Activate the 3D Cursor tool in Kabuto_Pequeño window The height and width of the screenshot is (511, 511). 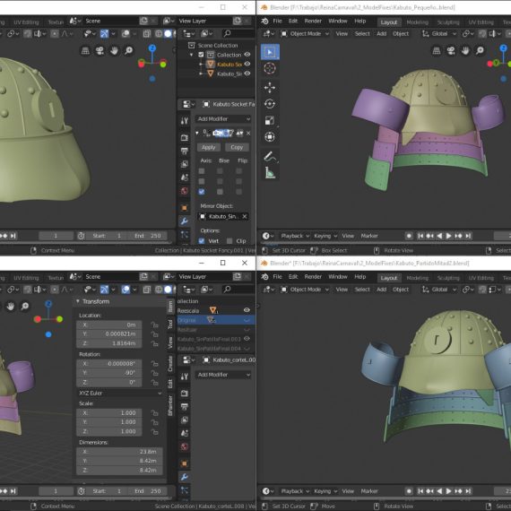(x=270, y=68)
